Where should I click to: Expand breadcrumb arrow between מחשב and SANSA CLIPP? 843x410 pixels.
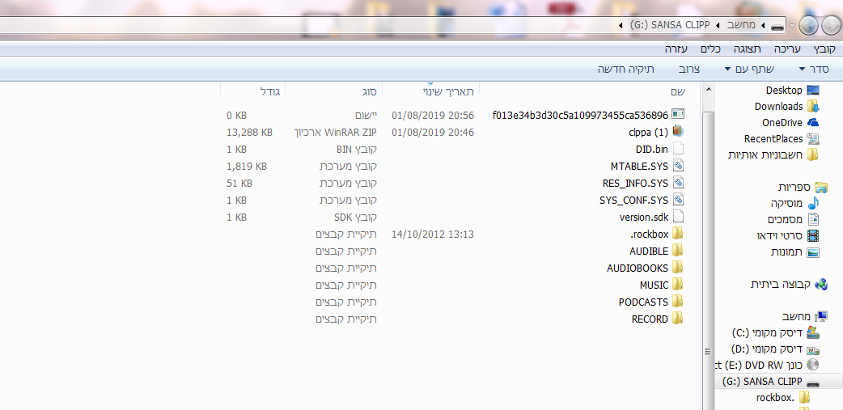pyautogui.click(x=718, y=25)
